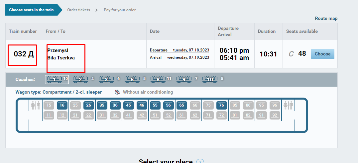This screenshot has height=163, width=358.
Task: Click unavailable seat 85
Action: [235, 105]
